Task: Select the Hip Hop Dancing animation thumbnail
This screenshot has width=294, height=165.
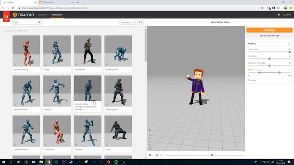Action: pyautogui.click(x=26, y=51)
